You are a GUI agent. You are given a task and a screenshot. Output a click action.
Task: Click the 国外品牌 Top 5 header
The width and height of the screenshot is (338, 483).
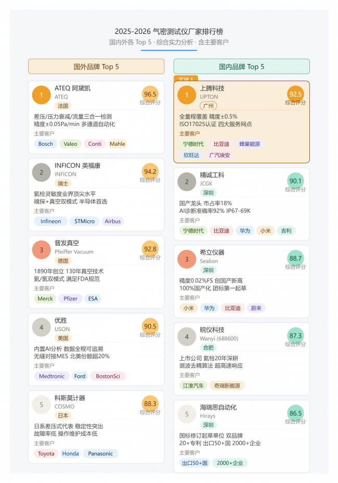pyautogui.click(x=96, y=67)
